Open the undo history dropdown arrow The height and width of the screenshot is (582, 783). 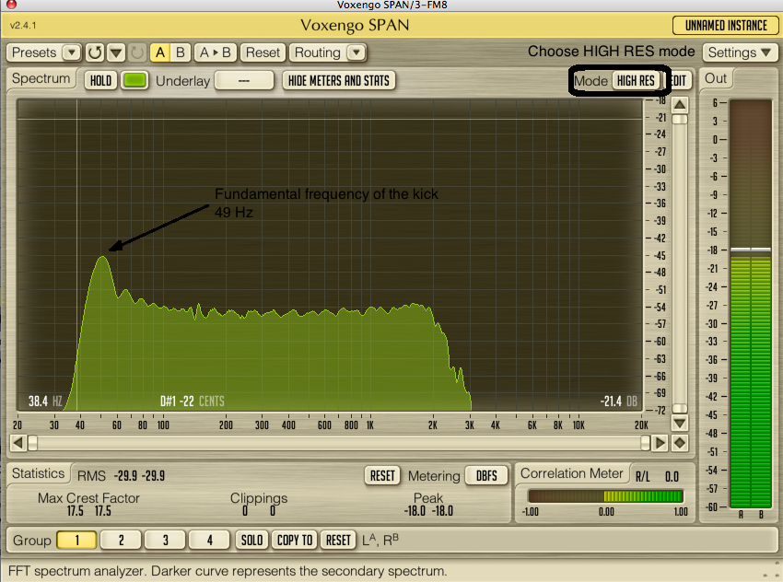[x=116, y=52]
